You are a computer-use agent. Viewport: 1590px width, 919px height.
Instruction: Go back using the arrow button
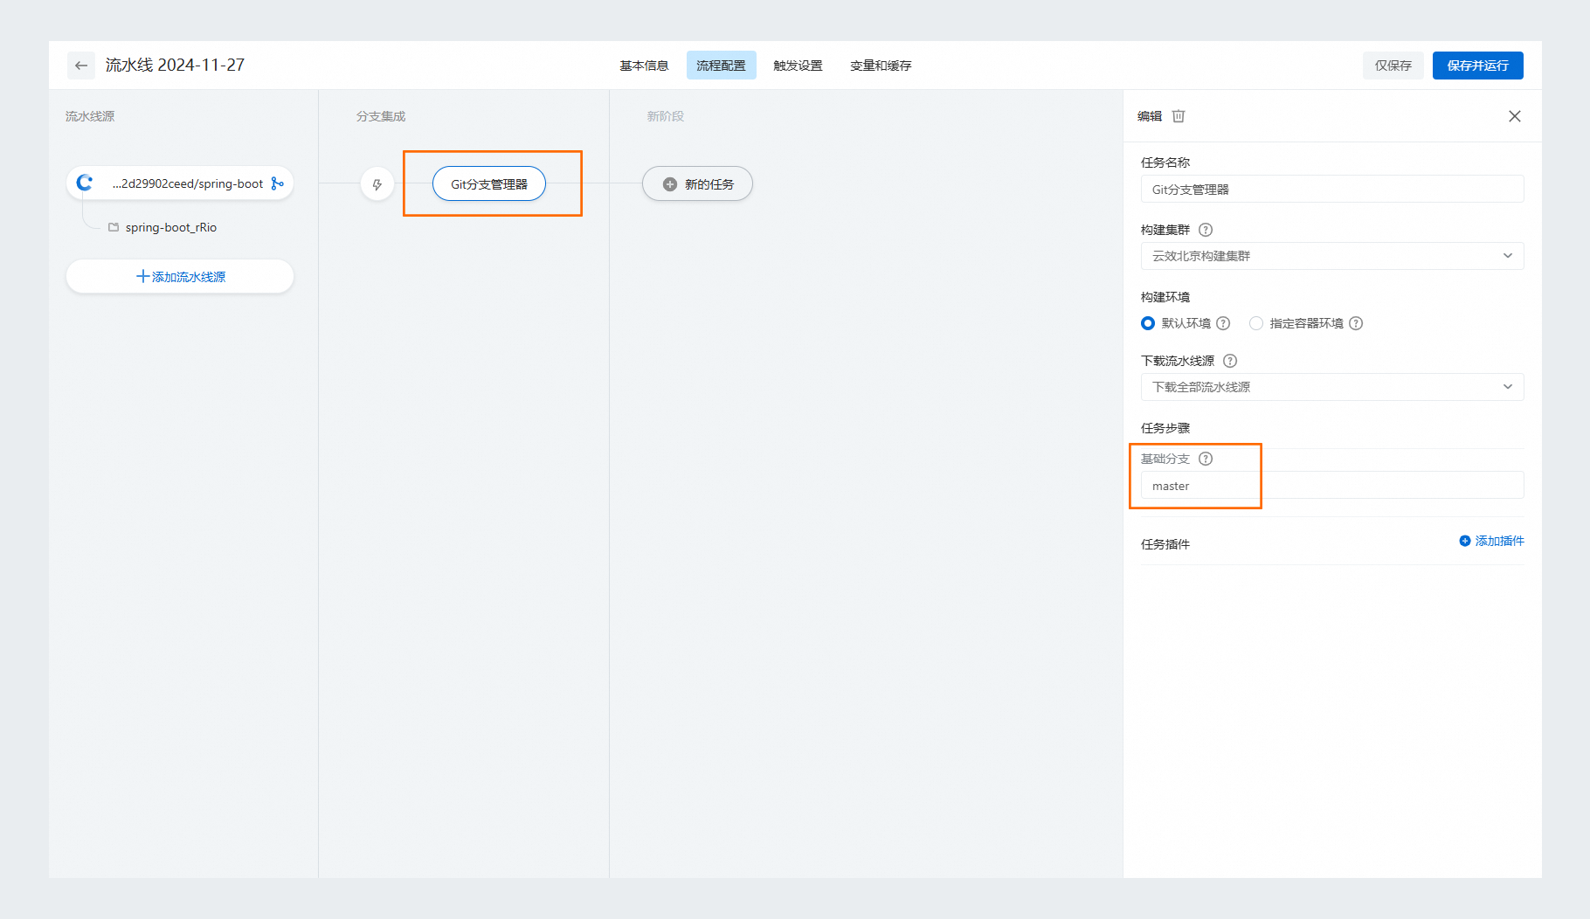tap(81, 66)
